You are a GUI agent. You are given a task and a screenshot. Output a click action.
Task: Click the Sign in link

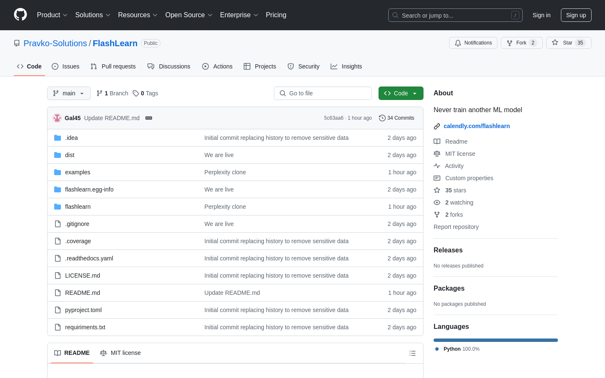542,15
